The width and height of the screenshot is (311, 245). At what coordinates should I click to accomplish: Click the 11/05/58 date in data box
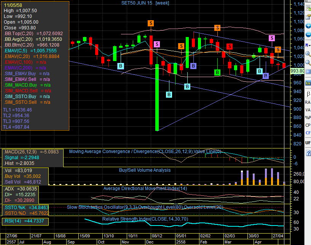tap(13, 5)
